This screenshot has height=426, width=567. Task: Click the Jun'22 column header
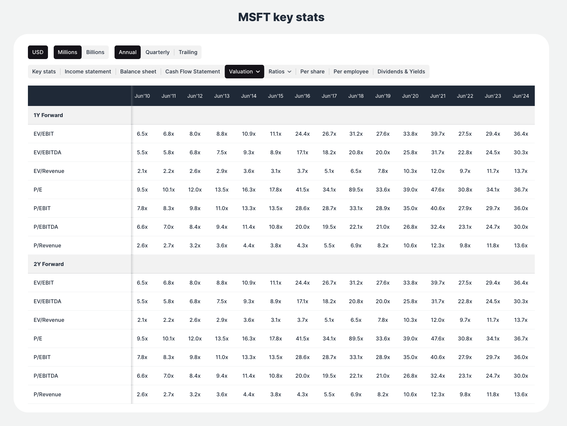pos(465,96)
